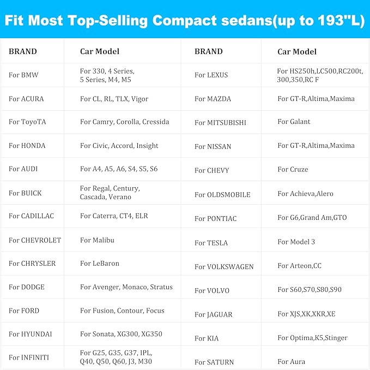Click the For HYUNDAI brand cell
Image resolution: width=370 pixels, height=370 pixels.
pos(32,334)
